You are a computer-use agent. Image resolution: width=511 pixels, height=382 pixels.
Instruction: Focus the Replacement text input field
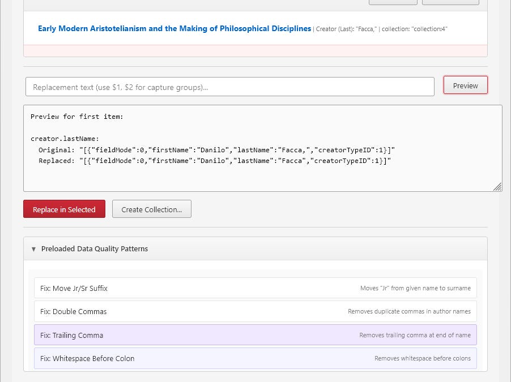click(230, 87)
